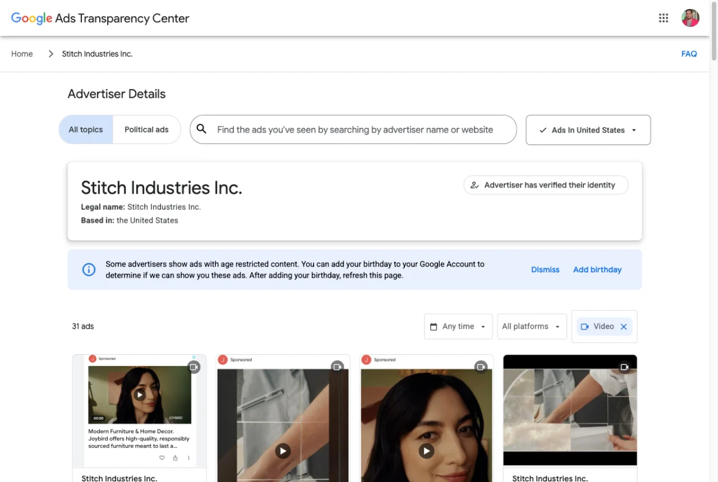
Task: Click the Sponsored label on second ad
Action: tap(241, 360)
